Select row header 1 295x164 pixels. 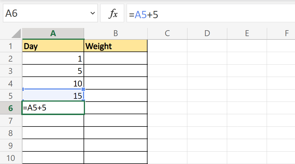point(11,46)
